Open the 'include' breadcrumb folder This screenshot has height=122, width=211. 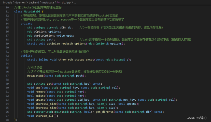click(8, 2)
